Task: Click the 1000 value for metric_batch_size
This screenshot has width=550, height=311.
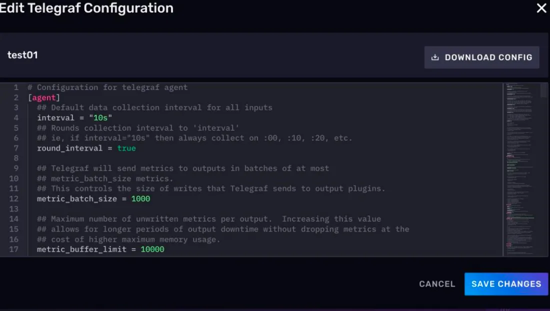Action: 140,199
